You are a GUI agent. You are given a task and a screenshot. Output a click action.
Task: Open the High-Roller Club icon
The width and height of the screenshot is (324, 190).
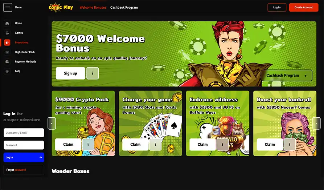click(x=7, y=52)
